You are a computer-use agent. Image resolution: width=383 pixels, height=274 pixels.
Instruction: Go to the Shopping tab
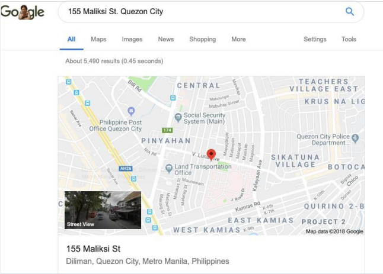(203, 39)
